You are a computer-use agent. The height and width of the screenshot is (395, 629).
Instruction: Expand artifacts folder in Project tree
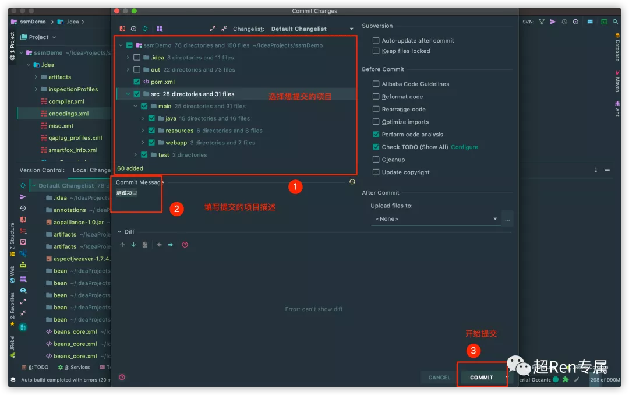[x=36, y=77]
